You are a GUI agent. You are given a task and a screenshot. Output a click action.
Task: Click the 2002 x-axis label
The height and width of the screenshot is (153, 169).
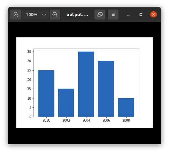(66, 120)
